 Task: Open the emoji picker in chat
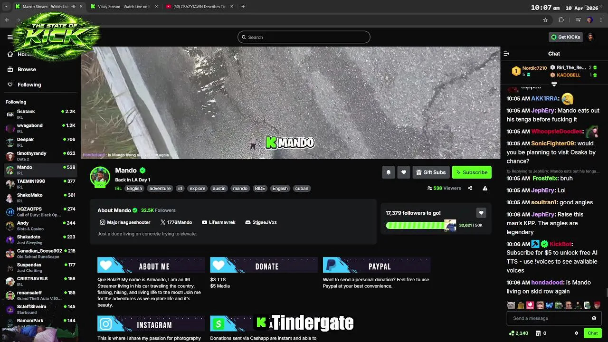594,318
